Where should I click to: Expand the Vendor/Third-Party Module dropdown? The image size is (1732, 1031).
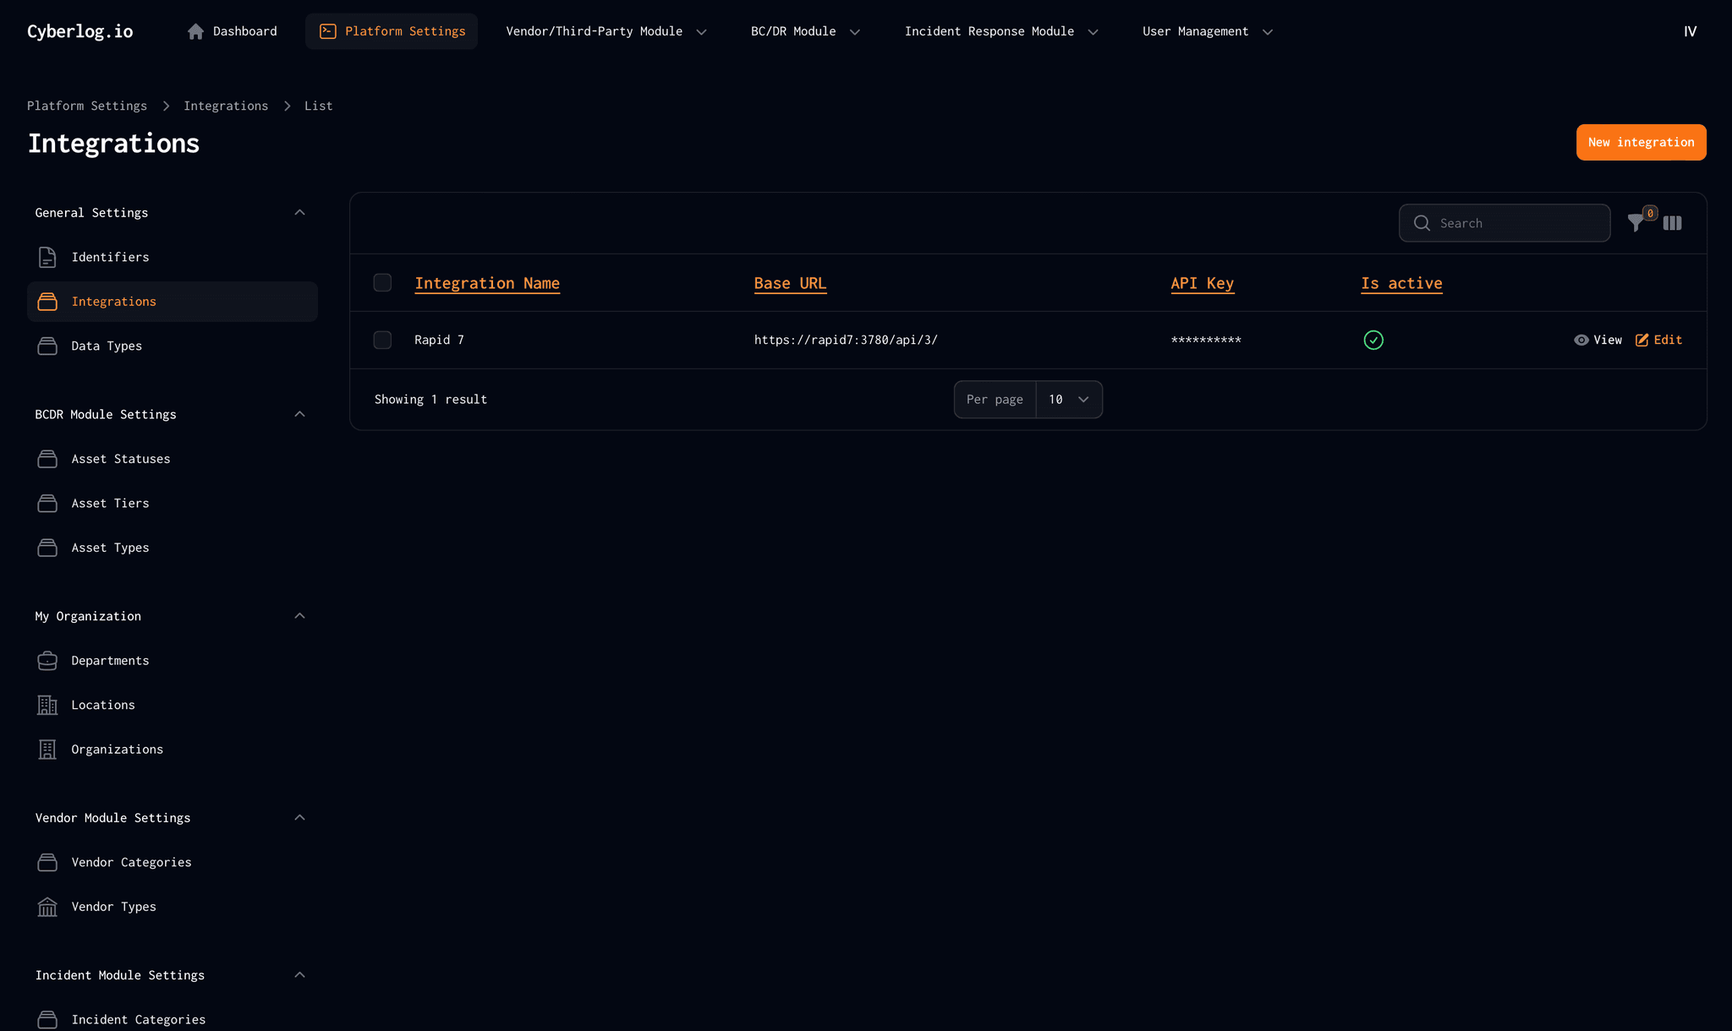pyautogui.click(x=606, y=31)
